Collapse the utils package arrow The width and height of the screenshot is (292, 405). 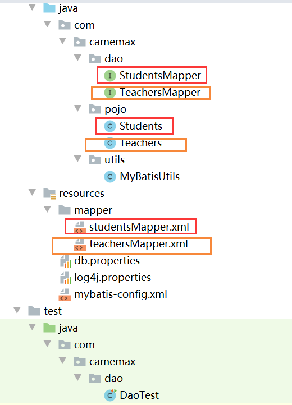tap(78, 159)
